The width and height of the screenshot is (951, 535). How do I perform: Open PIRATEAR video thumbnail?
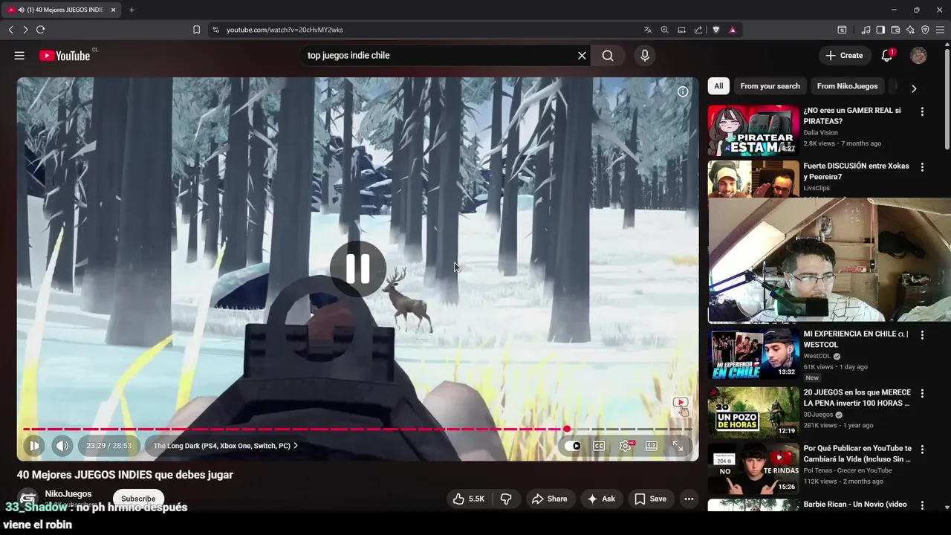[753, 130]
